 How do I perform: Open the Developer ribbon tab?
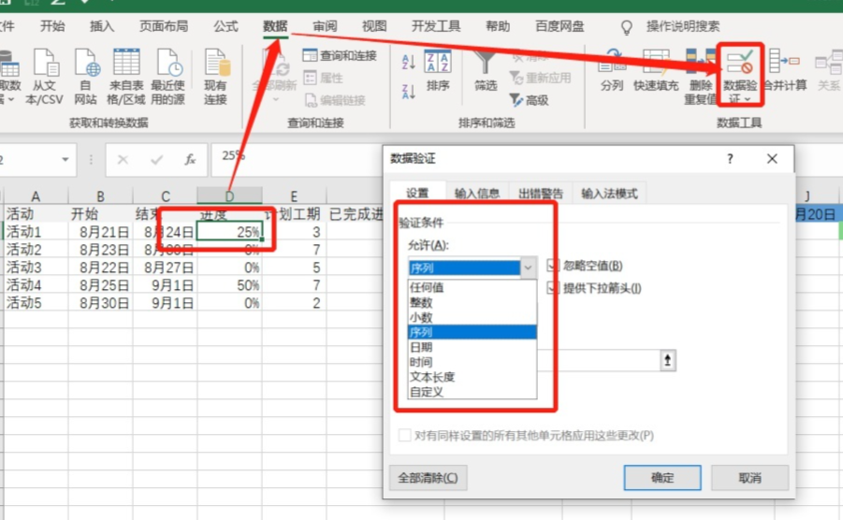tap(436, 26)
